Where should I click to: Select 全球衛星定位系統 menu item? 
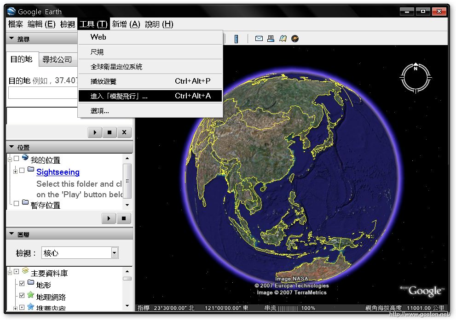point(150,67)
